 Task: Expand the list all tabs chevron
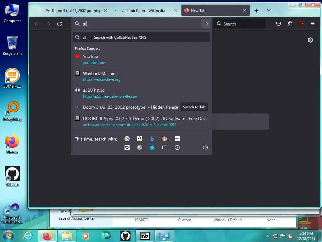[x=269, y=10]
